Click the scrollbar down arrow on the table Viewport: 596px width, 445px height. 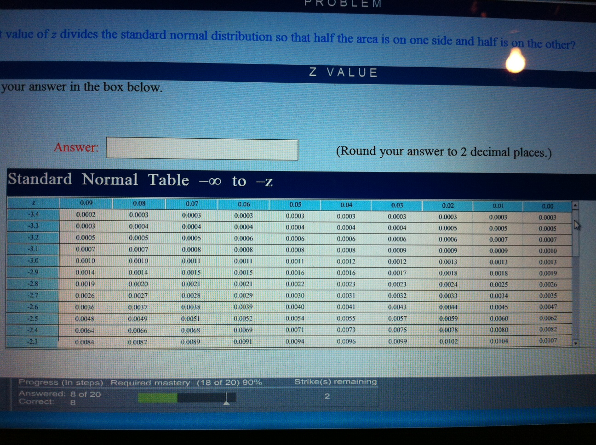(x=574, y=342)
